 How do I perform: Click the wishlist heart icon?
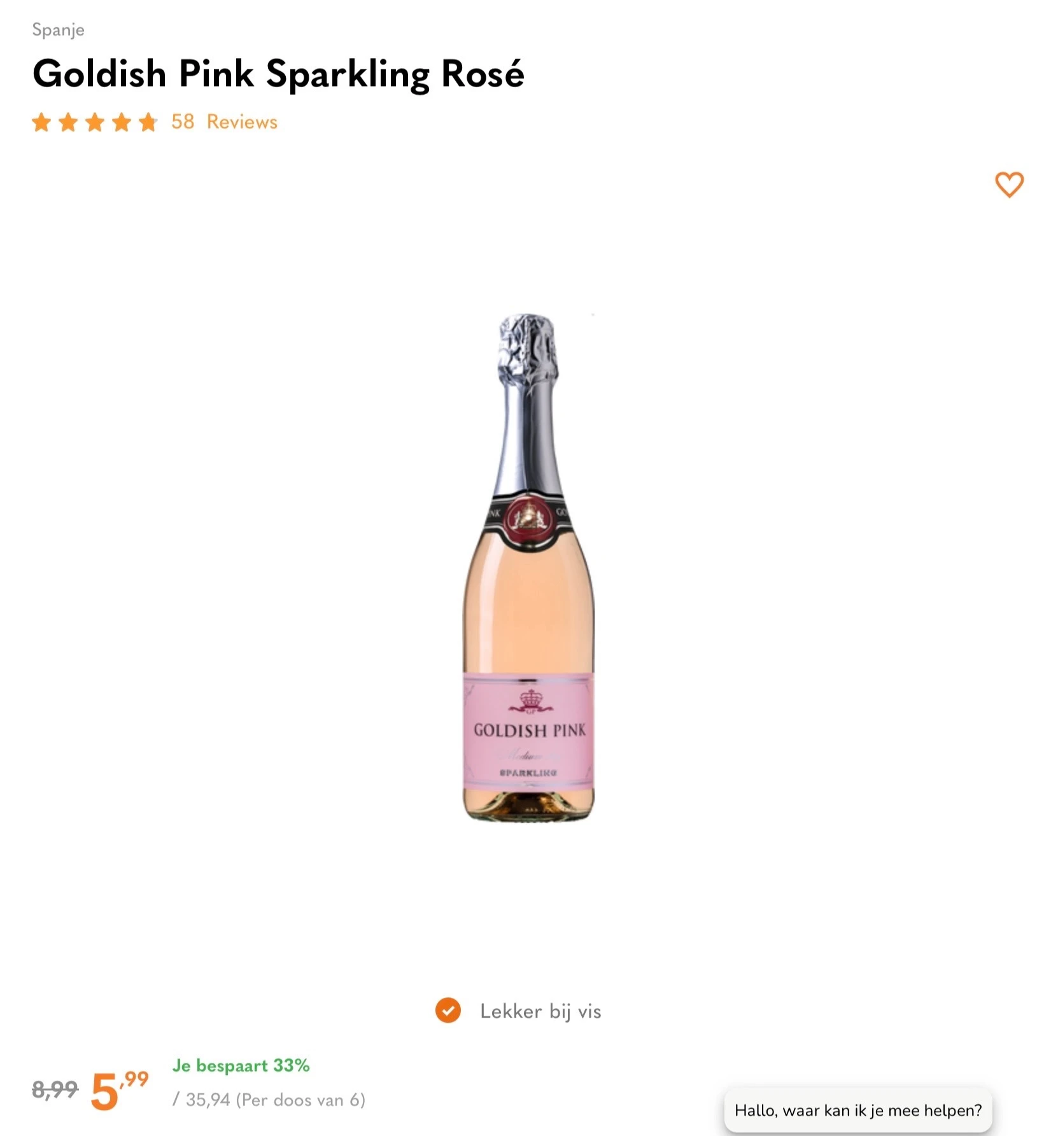pos(1008,186)
